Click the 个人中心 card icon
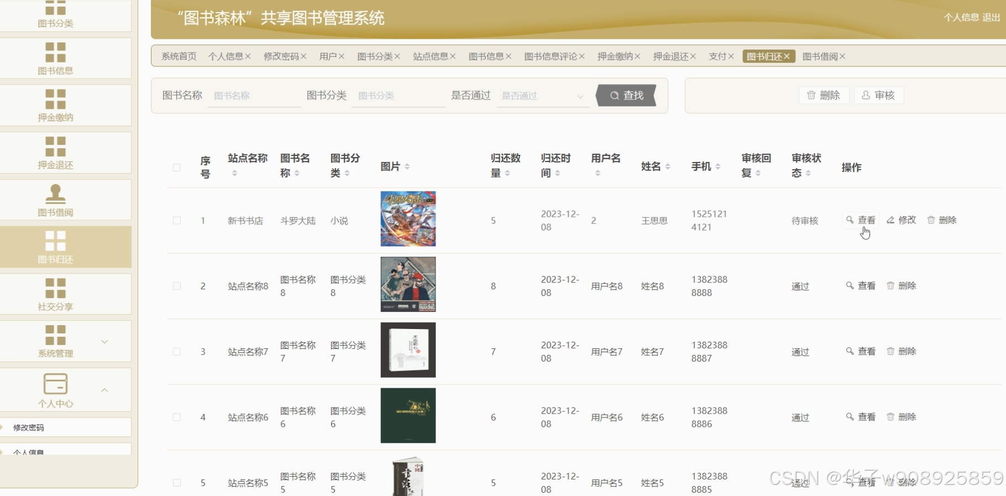The height and width of the screenshot is (496, 1006). click(x=55, y=384)
